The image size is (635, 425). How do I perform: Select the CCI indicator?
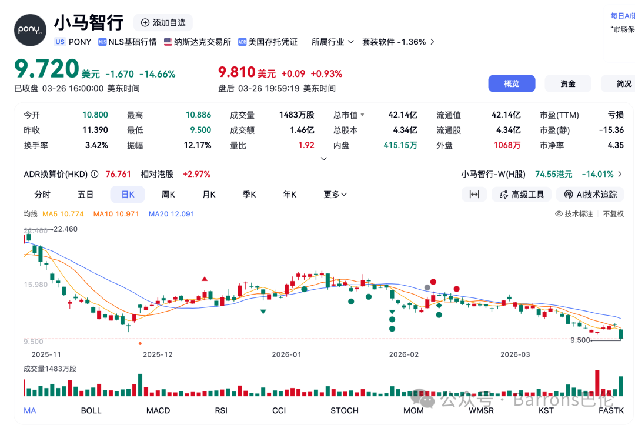[x=279, y=410]
